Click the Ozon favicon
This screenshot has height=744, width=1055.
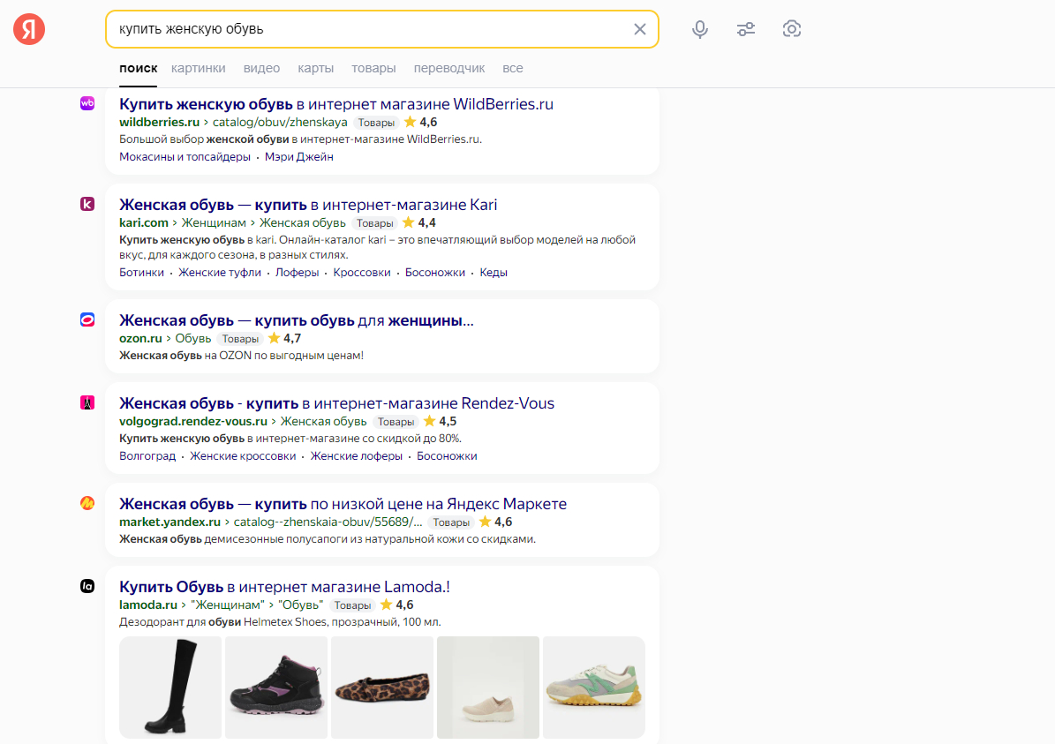(87, 319)
